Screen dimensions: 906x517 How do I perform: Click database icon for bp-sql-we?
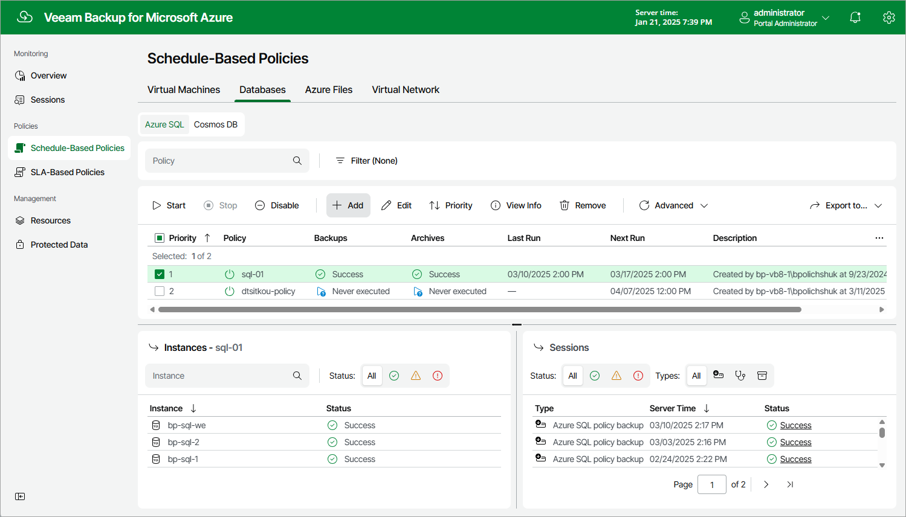(x=156, y=425)
